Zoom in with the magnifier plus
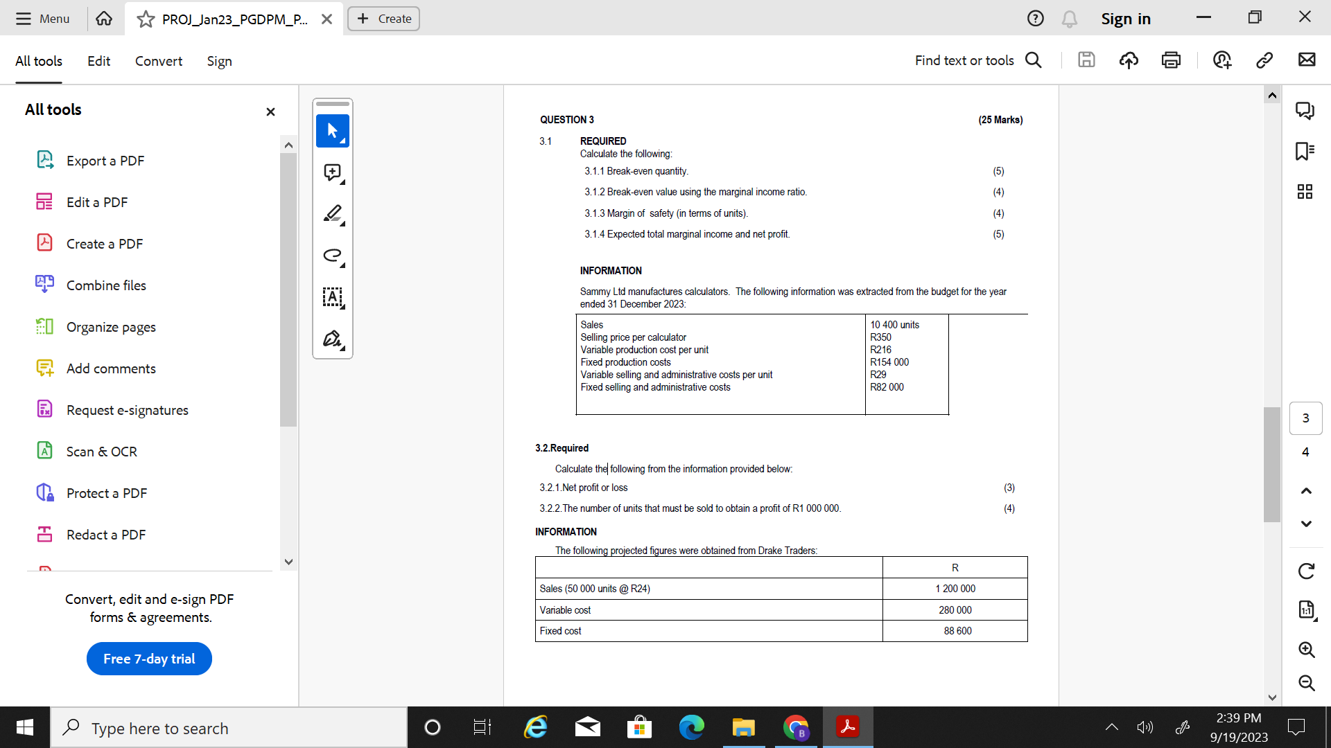The height and width of the screenshot is (748, 1331). pos(1306,650)
